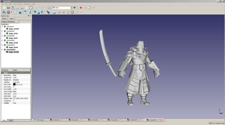This screenshot has height=125, width=225.
Task: Switch to the right view cube icon
Action: 29,12
